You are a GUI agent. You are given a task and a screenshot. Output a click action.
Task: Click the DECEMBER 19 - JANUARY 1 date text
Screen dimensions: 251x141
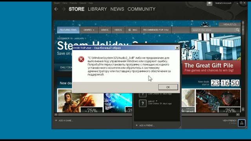(x=71, y=38)
